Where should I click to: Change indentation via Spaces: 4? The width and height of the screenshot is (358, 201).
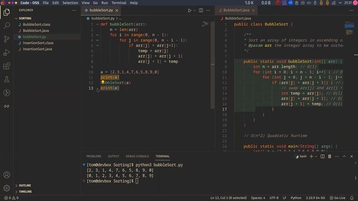pos(258,198)
